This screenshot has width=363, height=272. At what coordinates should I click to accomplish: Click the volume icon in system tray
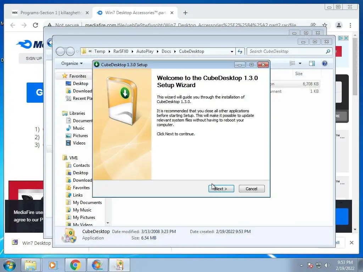[327, 265]
